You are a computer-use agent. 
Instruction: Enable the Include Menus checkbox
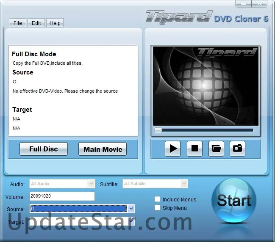click(158, 199)
